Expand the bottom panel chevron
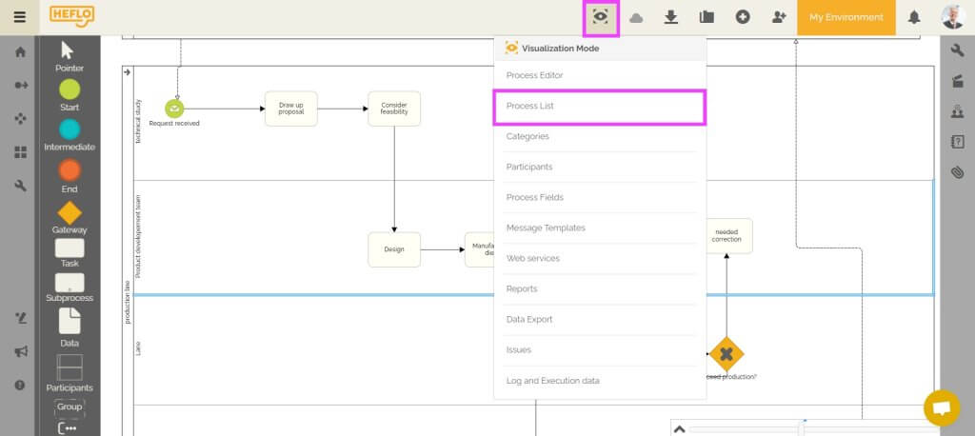 tap(679, 429)
